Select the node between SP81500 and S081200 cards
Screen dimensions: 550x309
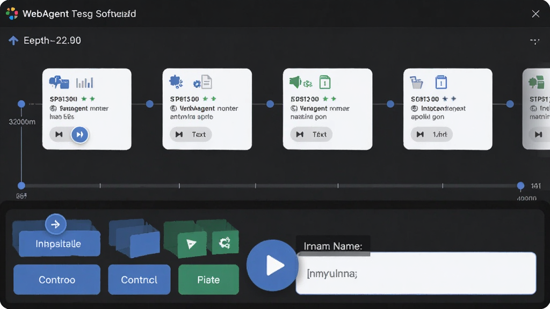pyautogui.click(x=270, y=104)
